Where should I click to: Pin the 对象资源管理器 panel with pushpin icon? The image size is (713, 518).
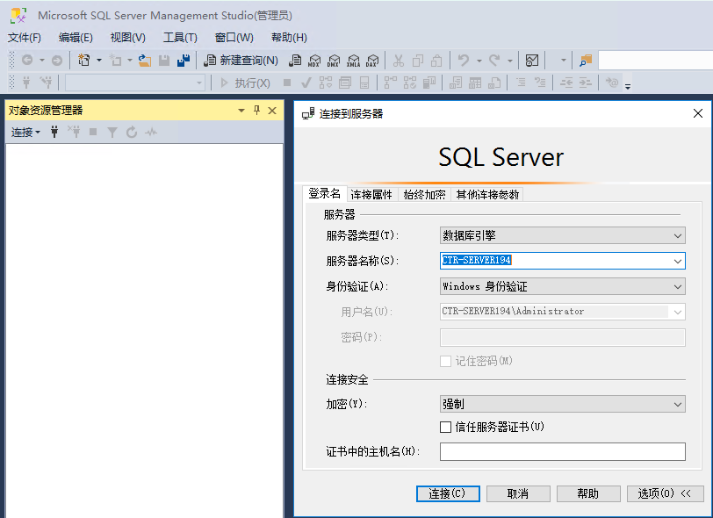tap(256, 111)
